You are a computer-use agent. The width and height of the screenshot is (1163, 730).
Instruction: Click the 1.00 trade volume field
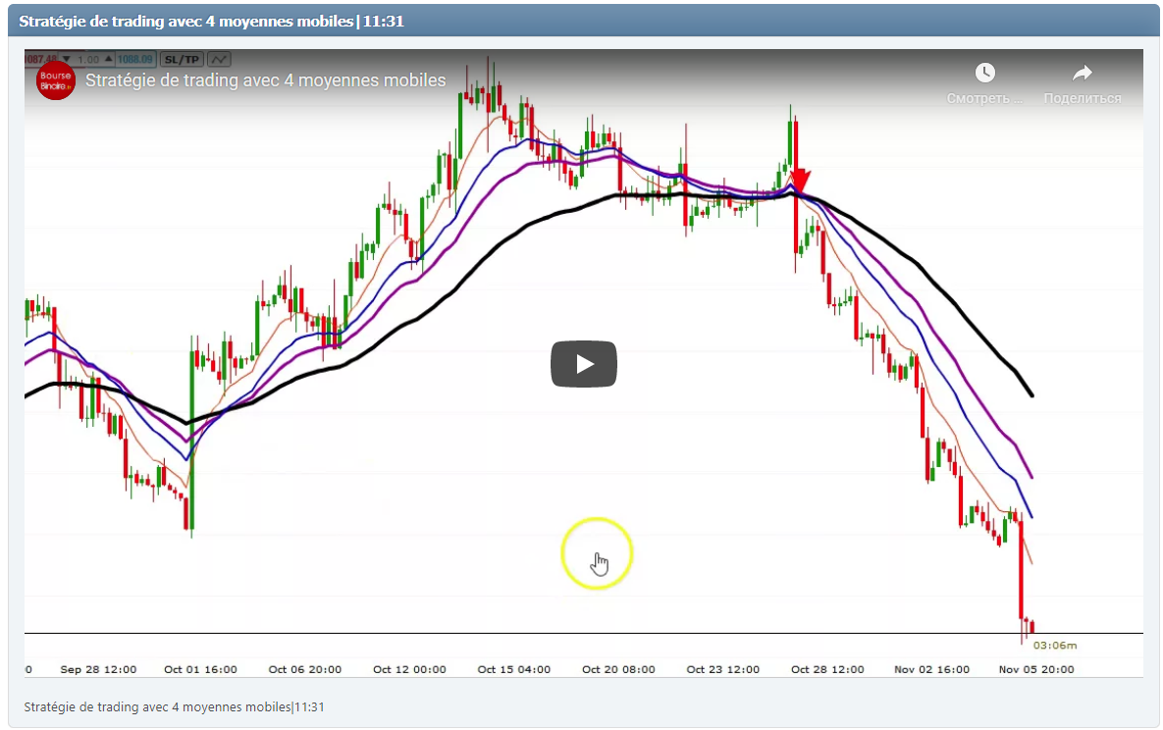click(x=88, y=59)
